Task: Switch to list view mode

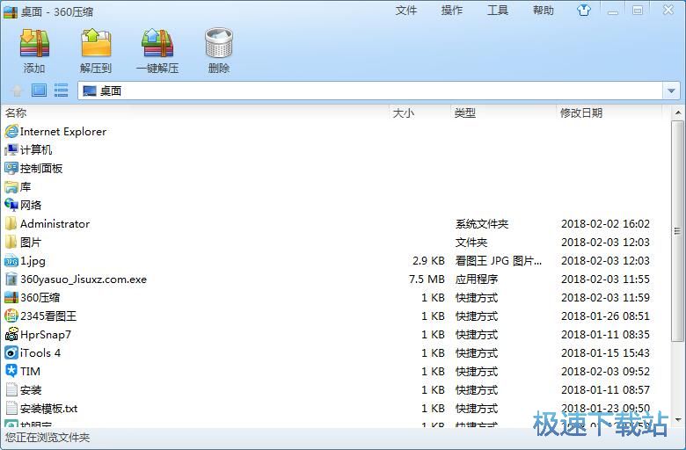Action: coord(61,91)
